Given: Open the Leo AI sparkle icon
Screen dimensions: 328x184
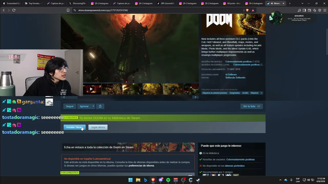Looking at the screenshot, I should [314, 10].
